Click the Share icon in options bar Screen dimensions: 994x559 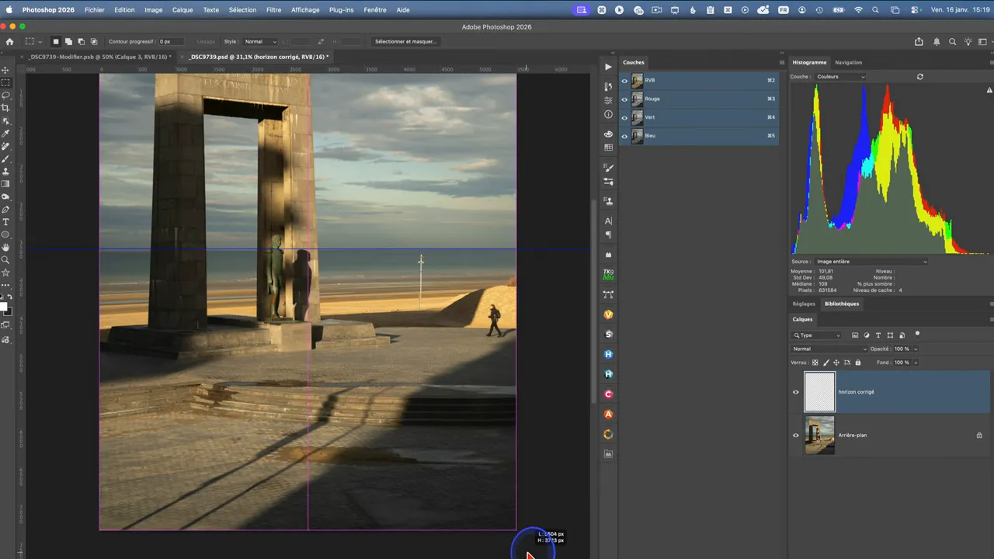(919, 41)
